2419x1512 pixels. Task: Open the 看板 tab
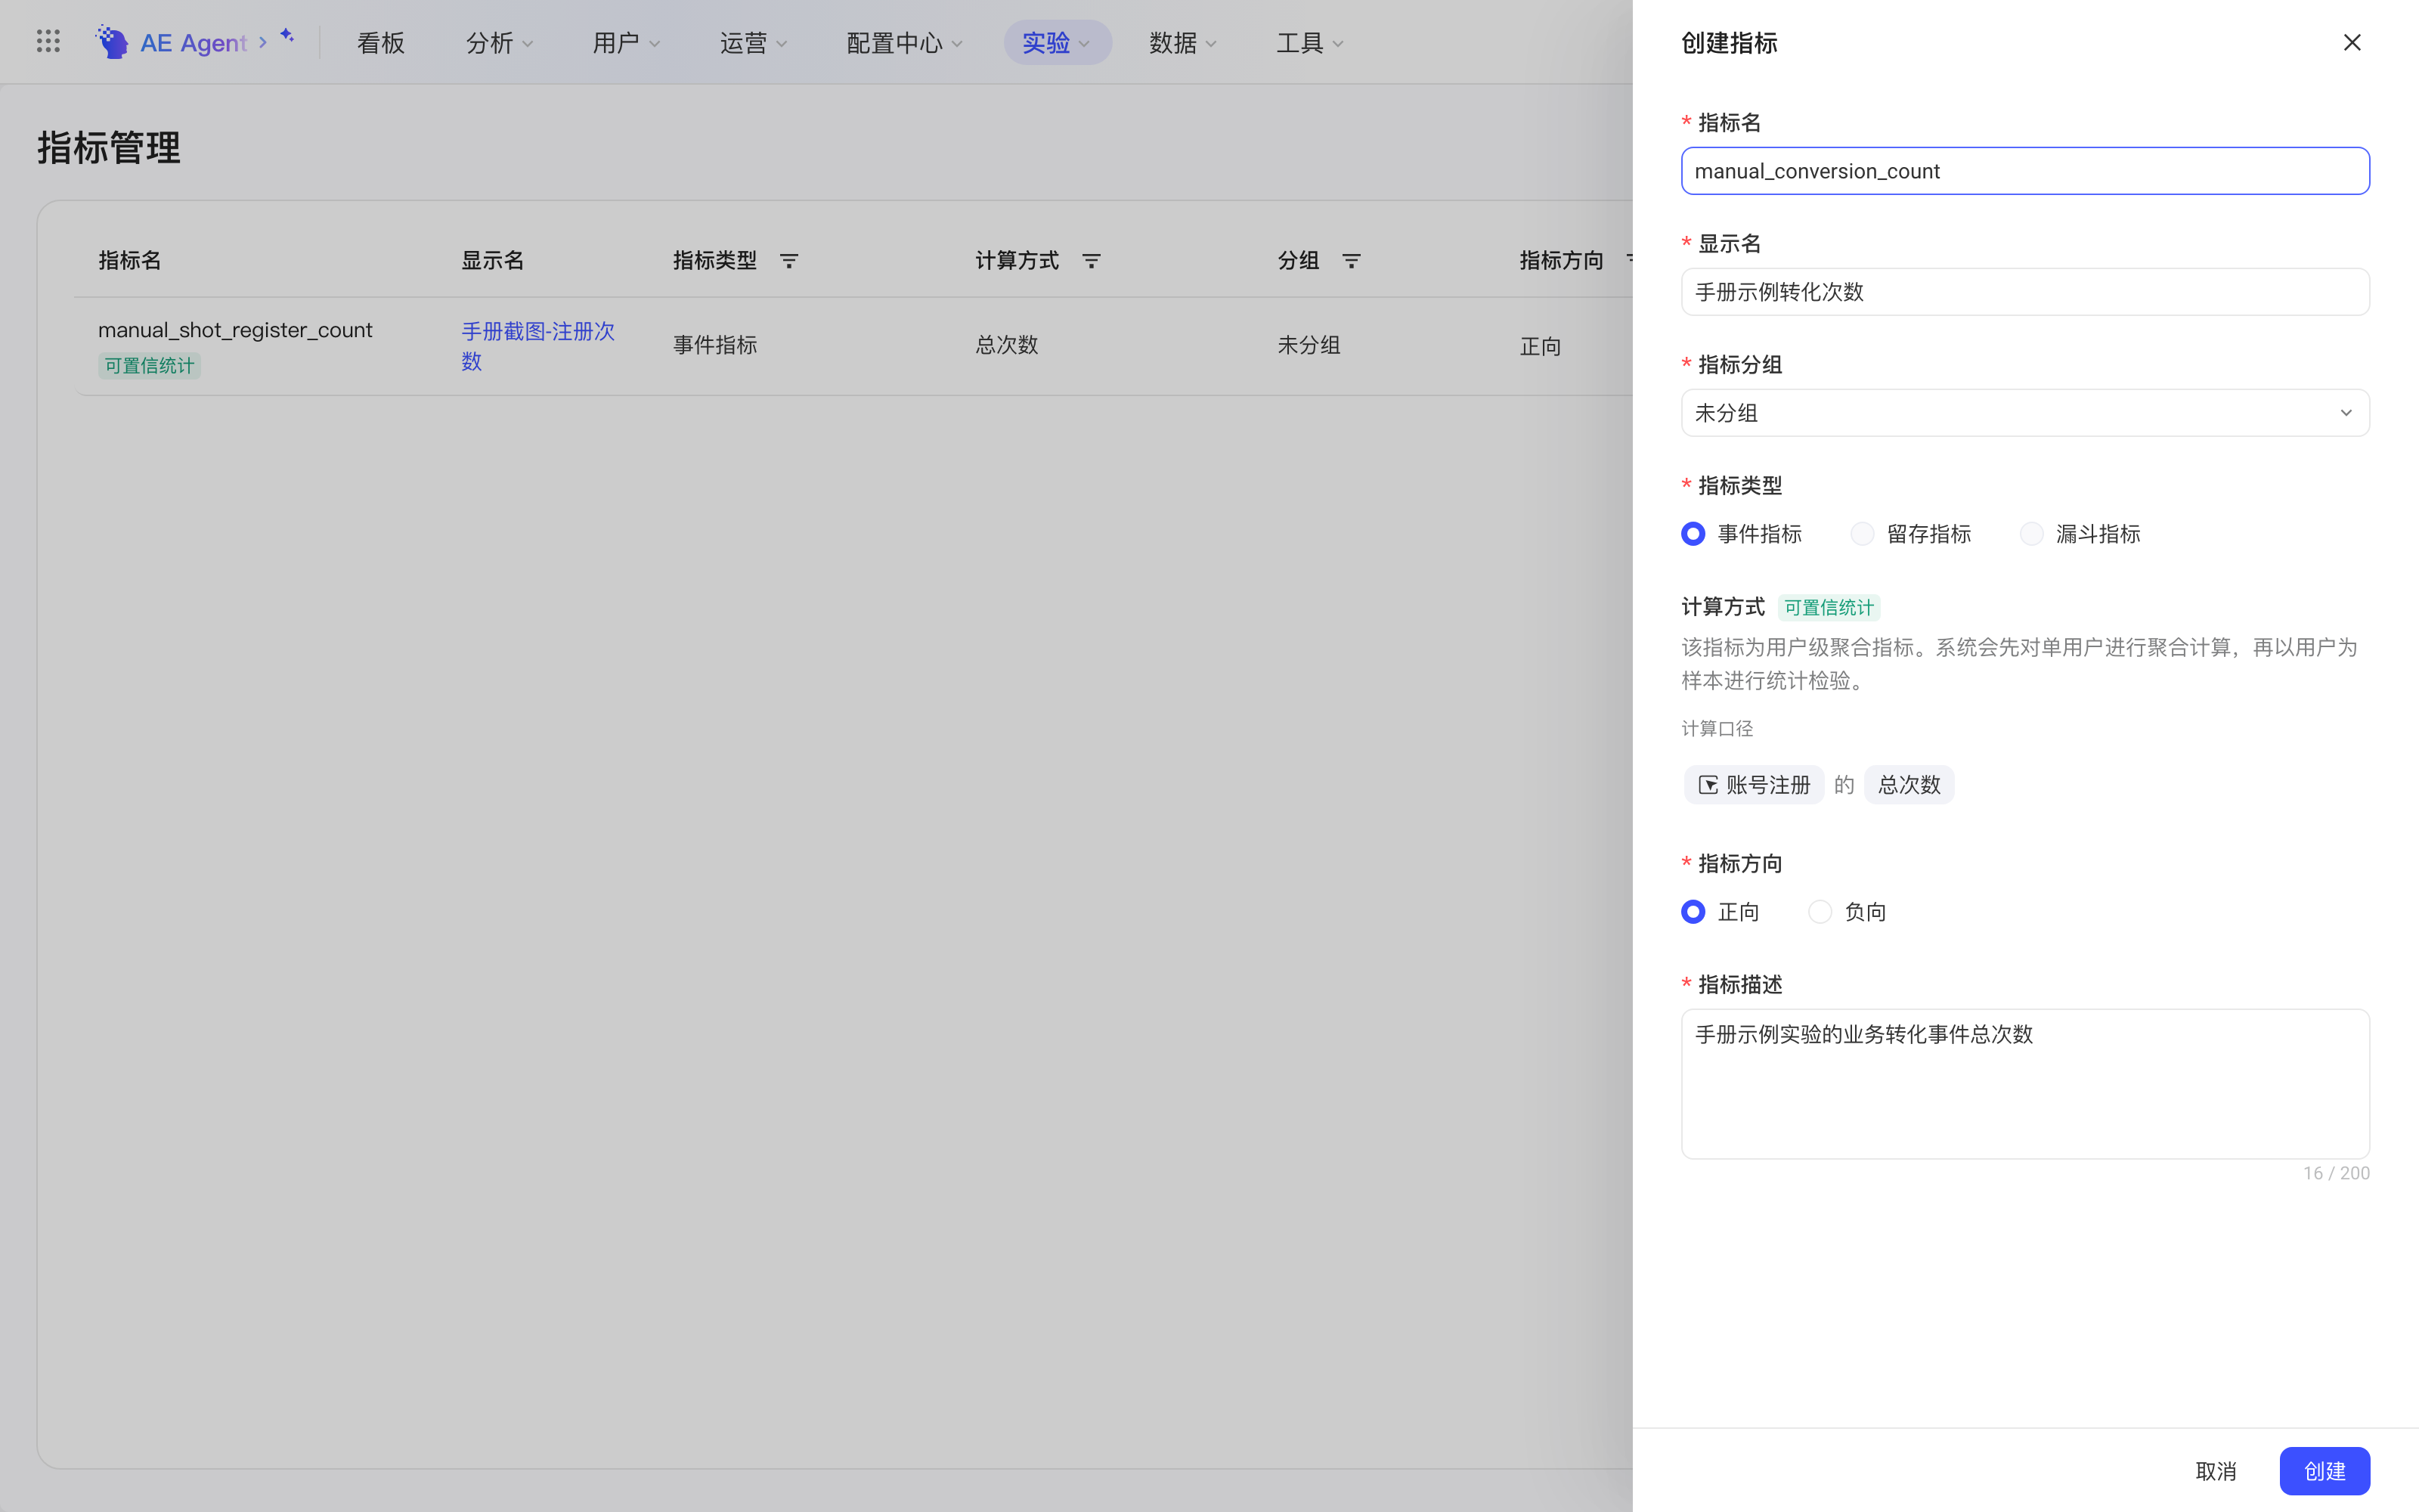381,43
